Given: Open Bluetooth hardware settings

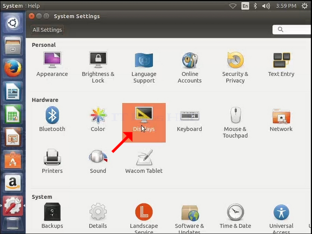Looking at the screenshot, I should tap(52, 119).
